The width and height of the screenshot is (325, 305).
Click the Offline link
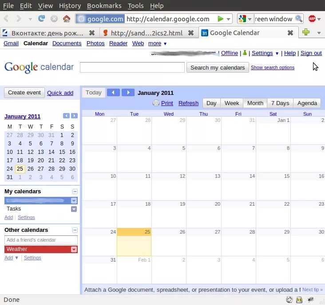(230, 53)
